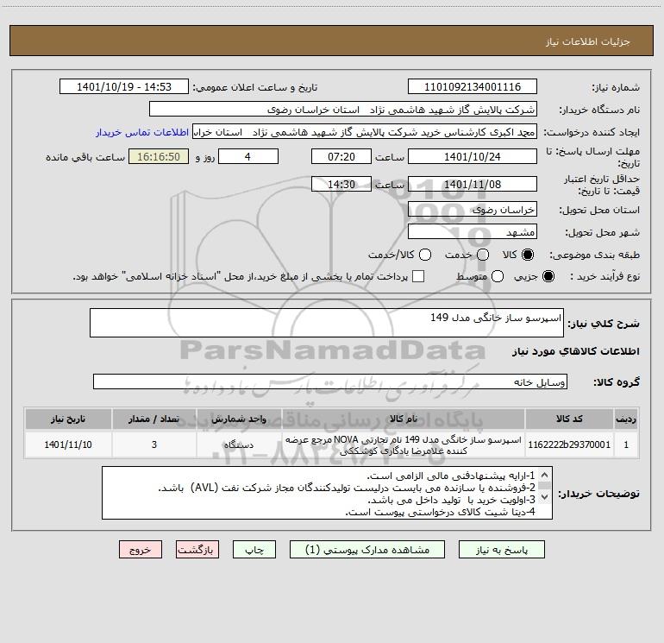Click the need date cell 1401/11/10
664x643 pixels.
pyautogui.click(x=68, y=444)
